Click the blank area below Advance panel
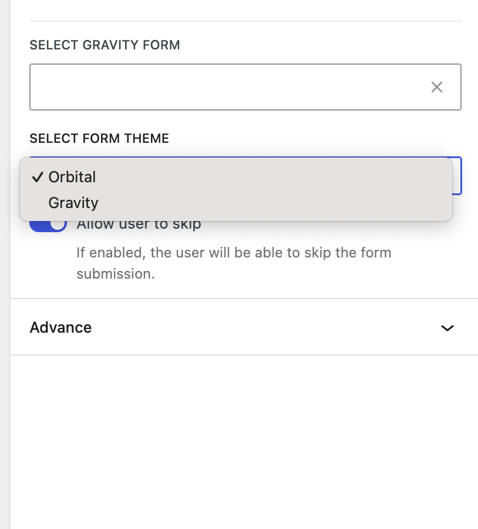Screen dimensions: 478x529 pyautogui.click(x=244, y=441)
